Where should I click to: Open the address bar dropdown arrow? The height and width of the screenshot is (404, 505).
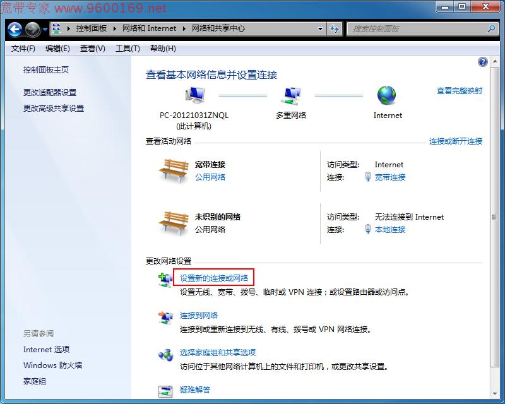click(321, 28)
